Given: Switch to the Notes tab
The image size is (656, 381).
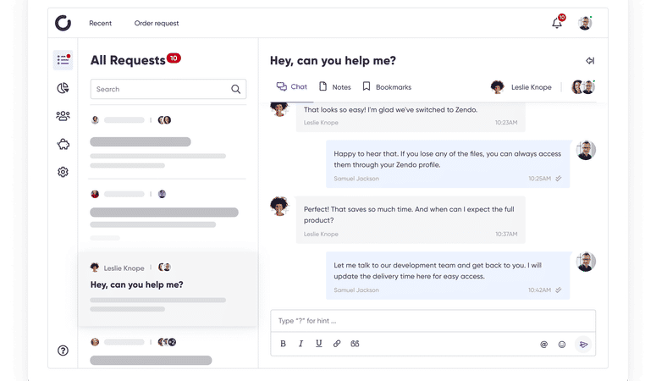Looking at the screenshot, I should pos(334,86).
